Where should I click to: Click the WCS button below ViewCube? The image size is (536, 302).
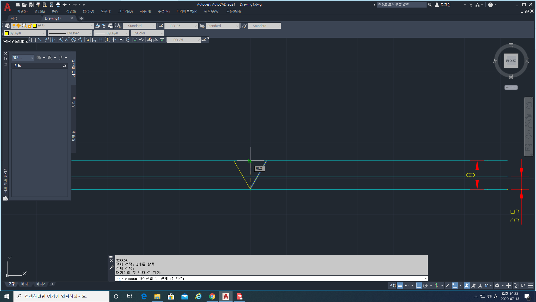[x=511, y=88]
